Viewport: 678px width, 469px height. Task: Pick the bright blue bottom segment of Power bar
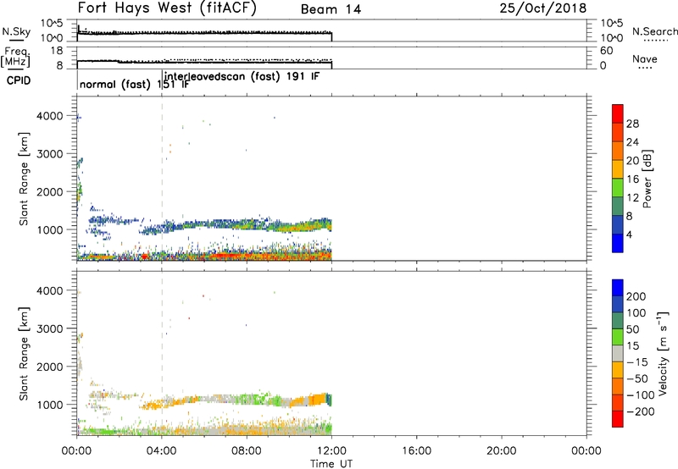click(x=618, y=243)
